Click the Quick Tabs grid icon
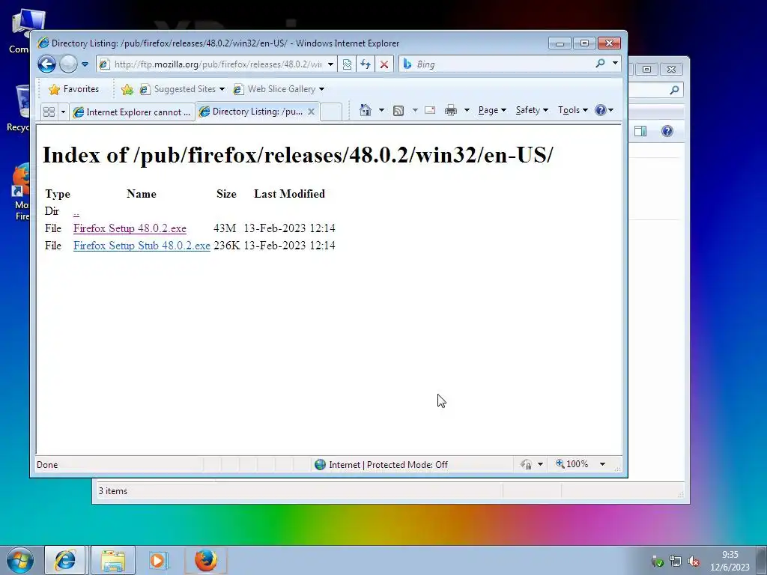767x575 pixels. [49, 112]
